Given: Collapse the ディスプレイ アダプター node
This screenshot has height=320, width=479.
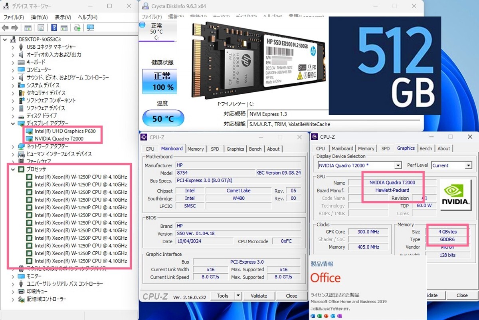Looking at the screenshot, I should pyautogui.click(x=13, y=123).
